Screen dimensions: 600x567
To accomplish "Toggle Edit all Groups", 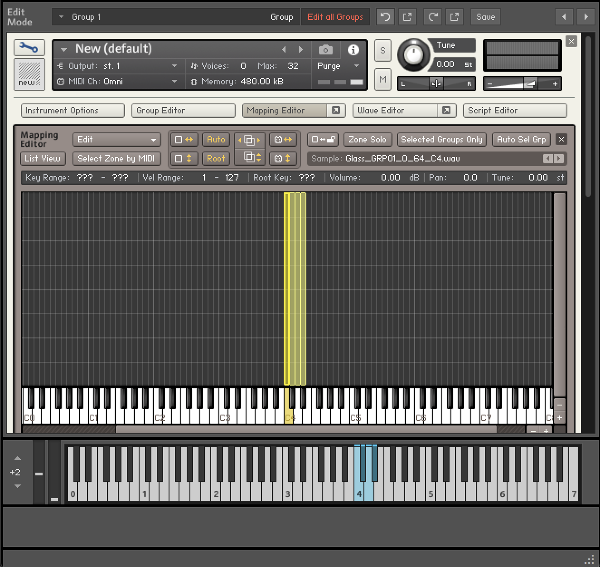I will pos(335,17).
